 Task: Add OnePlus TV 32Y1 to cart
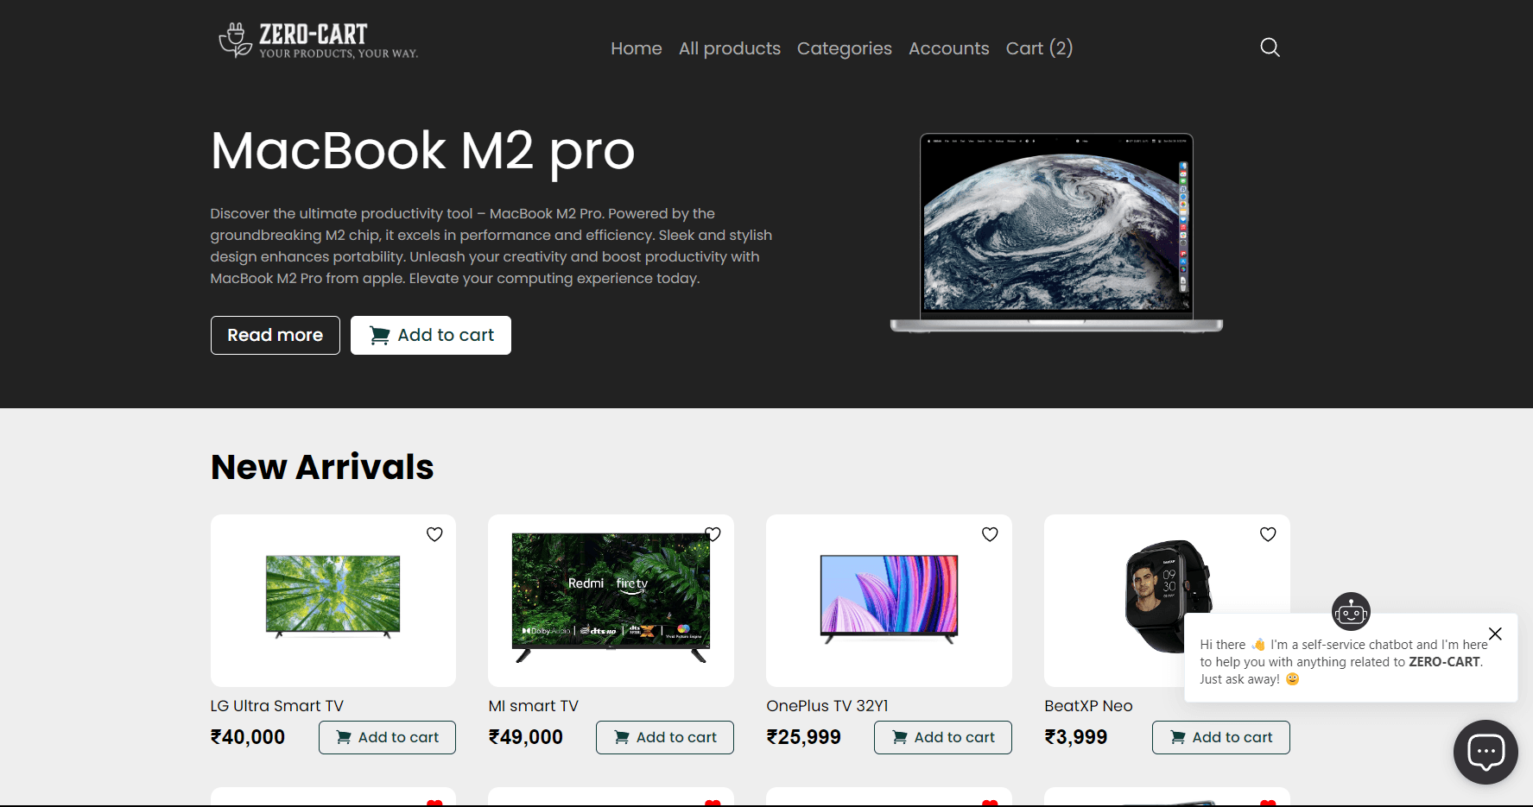coord(943,737)
